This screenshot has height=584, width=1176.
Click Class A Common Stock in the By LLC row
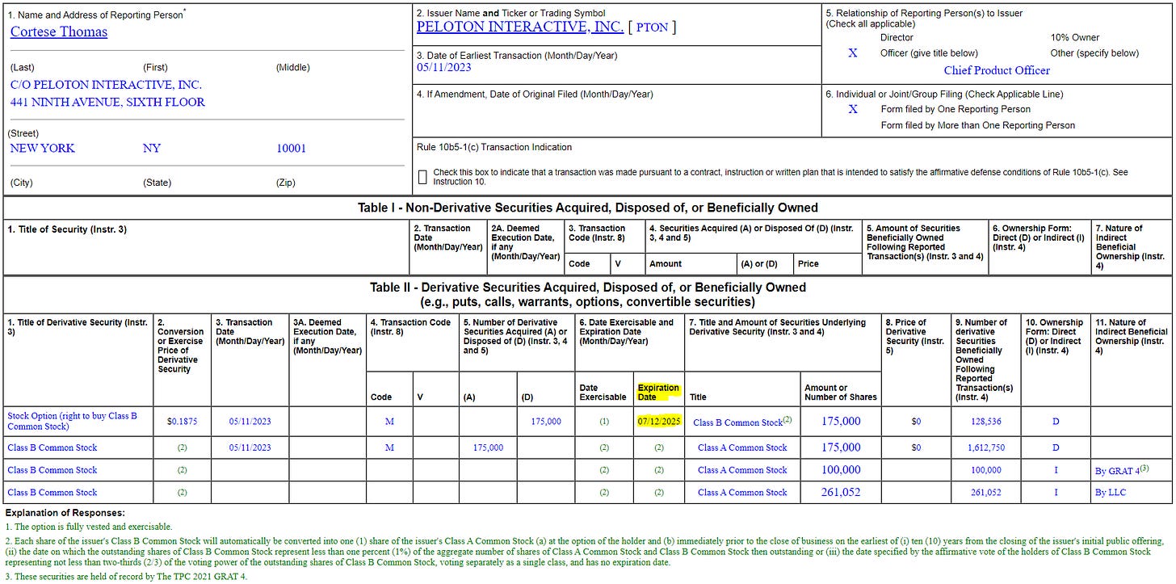(x=742, y=492)
